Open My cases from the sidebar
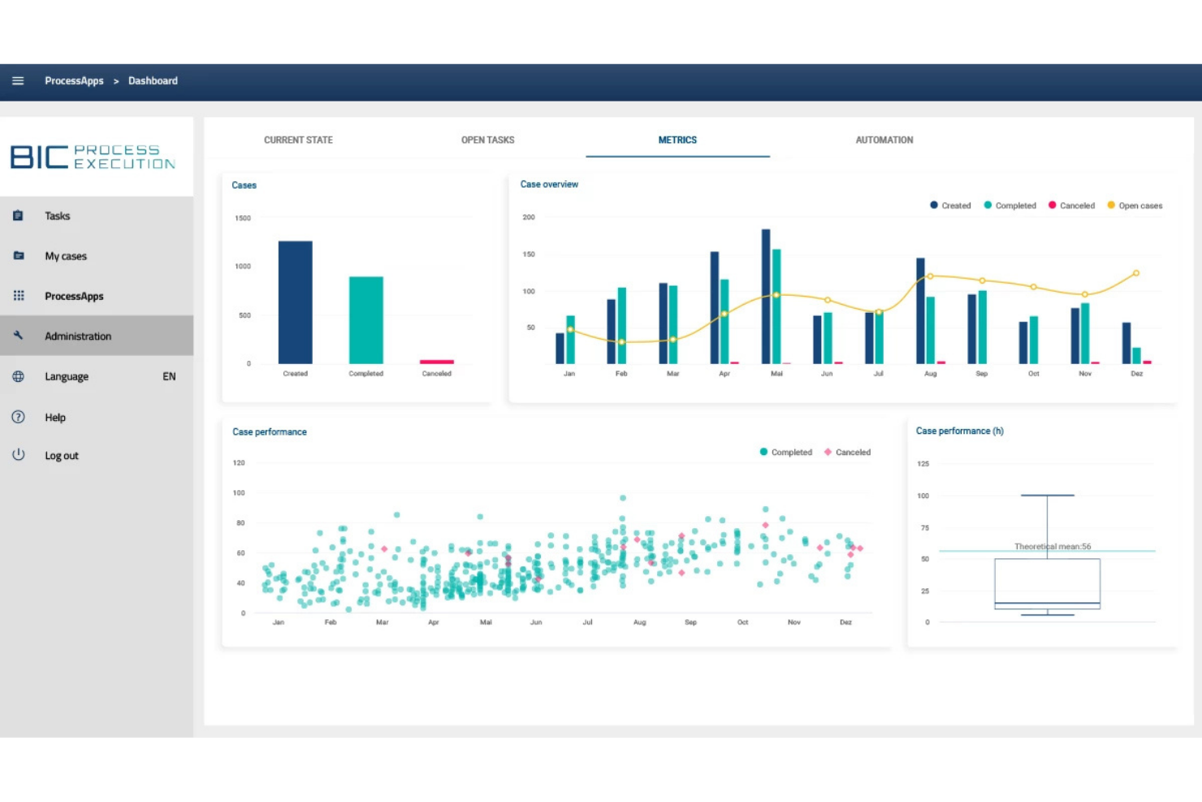 click(18, 256)
